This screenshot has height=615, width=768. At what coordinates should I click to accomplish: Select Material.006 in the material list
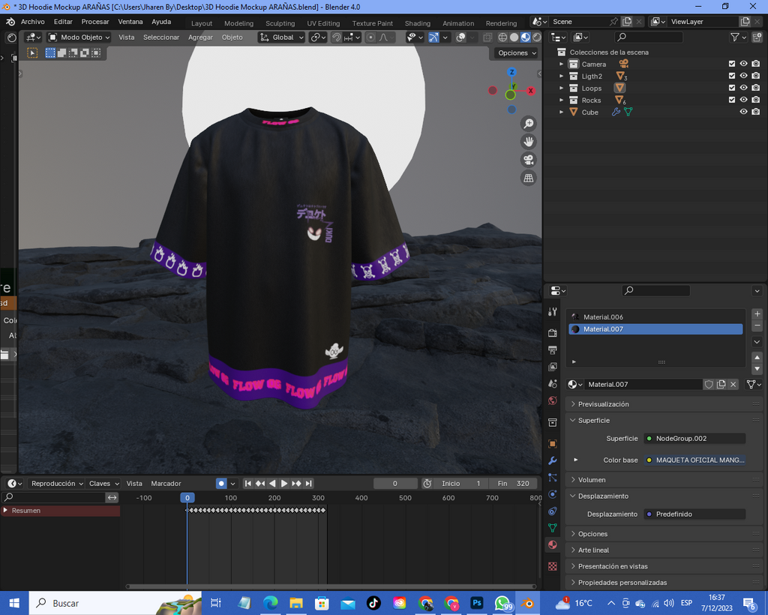click(603, 317)
